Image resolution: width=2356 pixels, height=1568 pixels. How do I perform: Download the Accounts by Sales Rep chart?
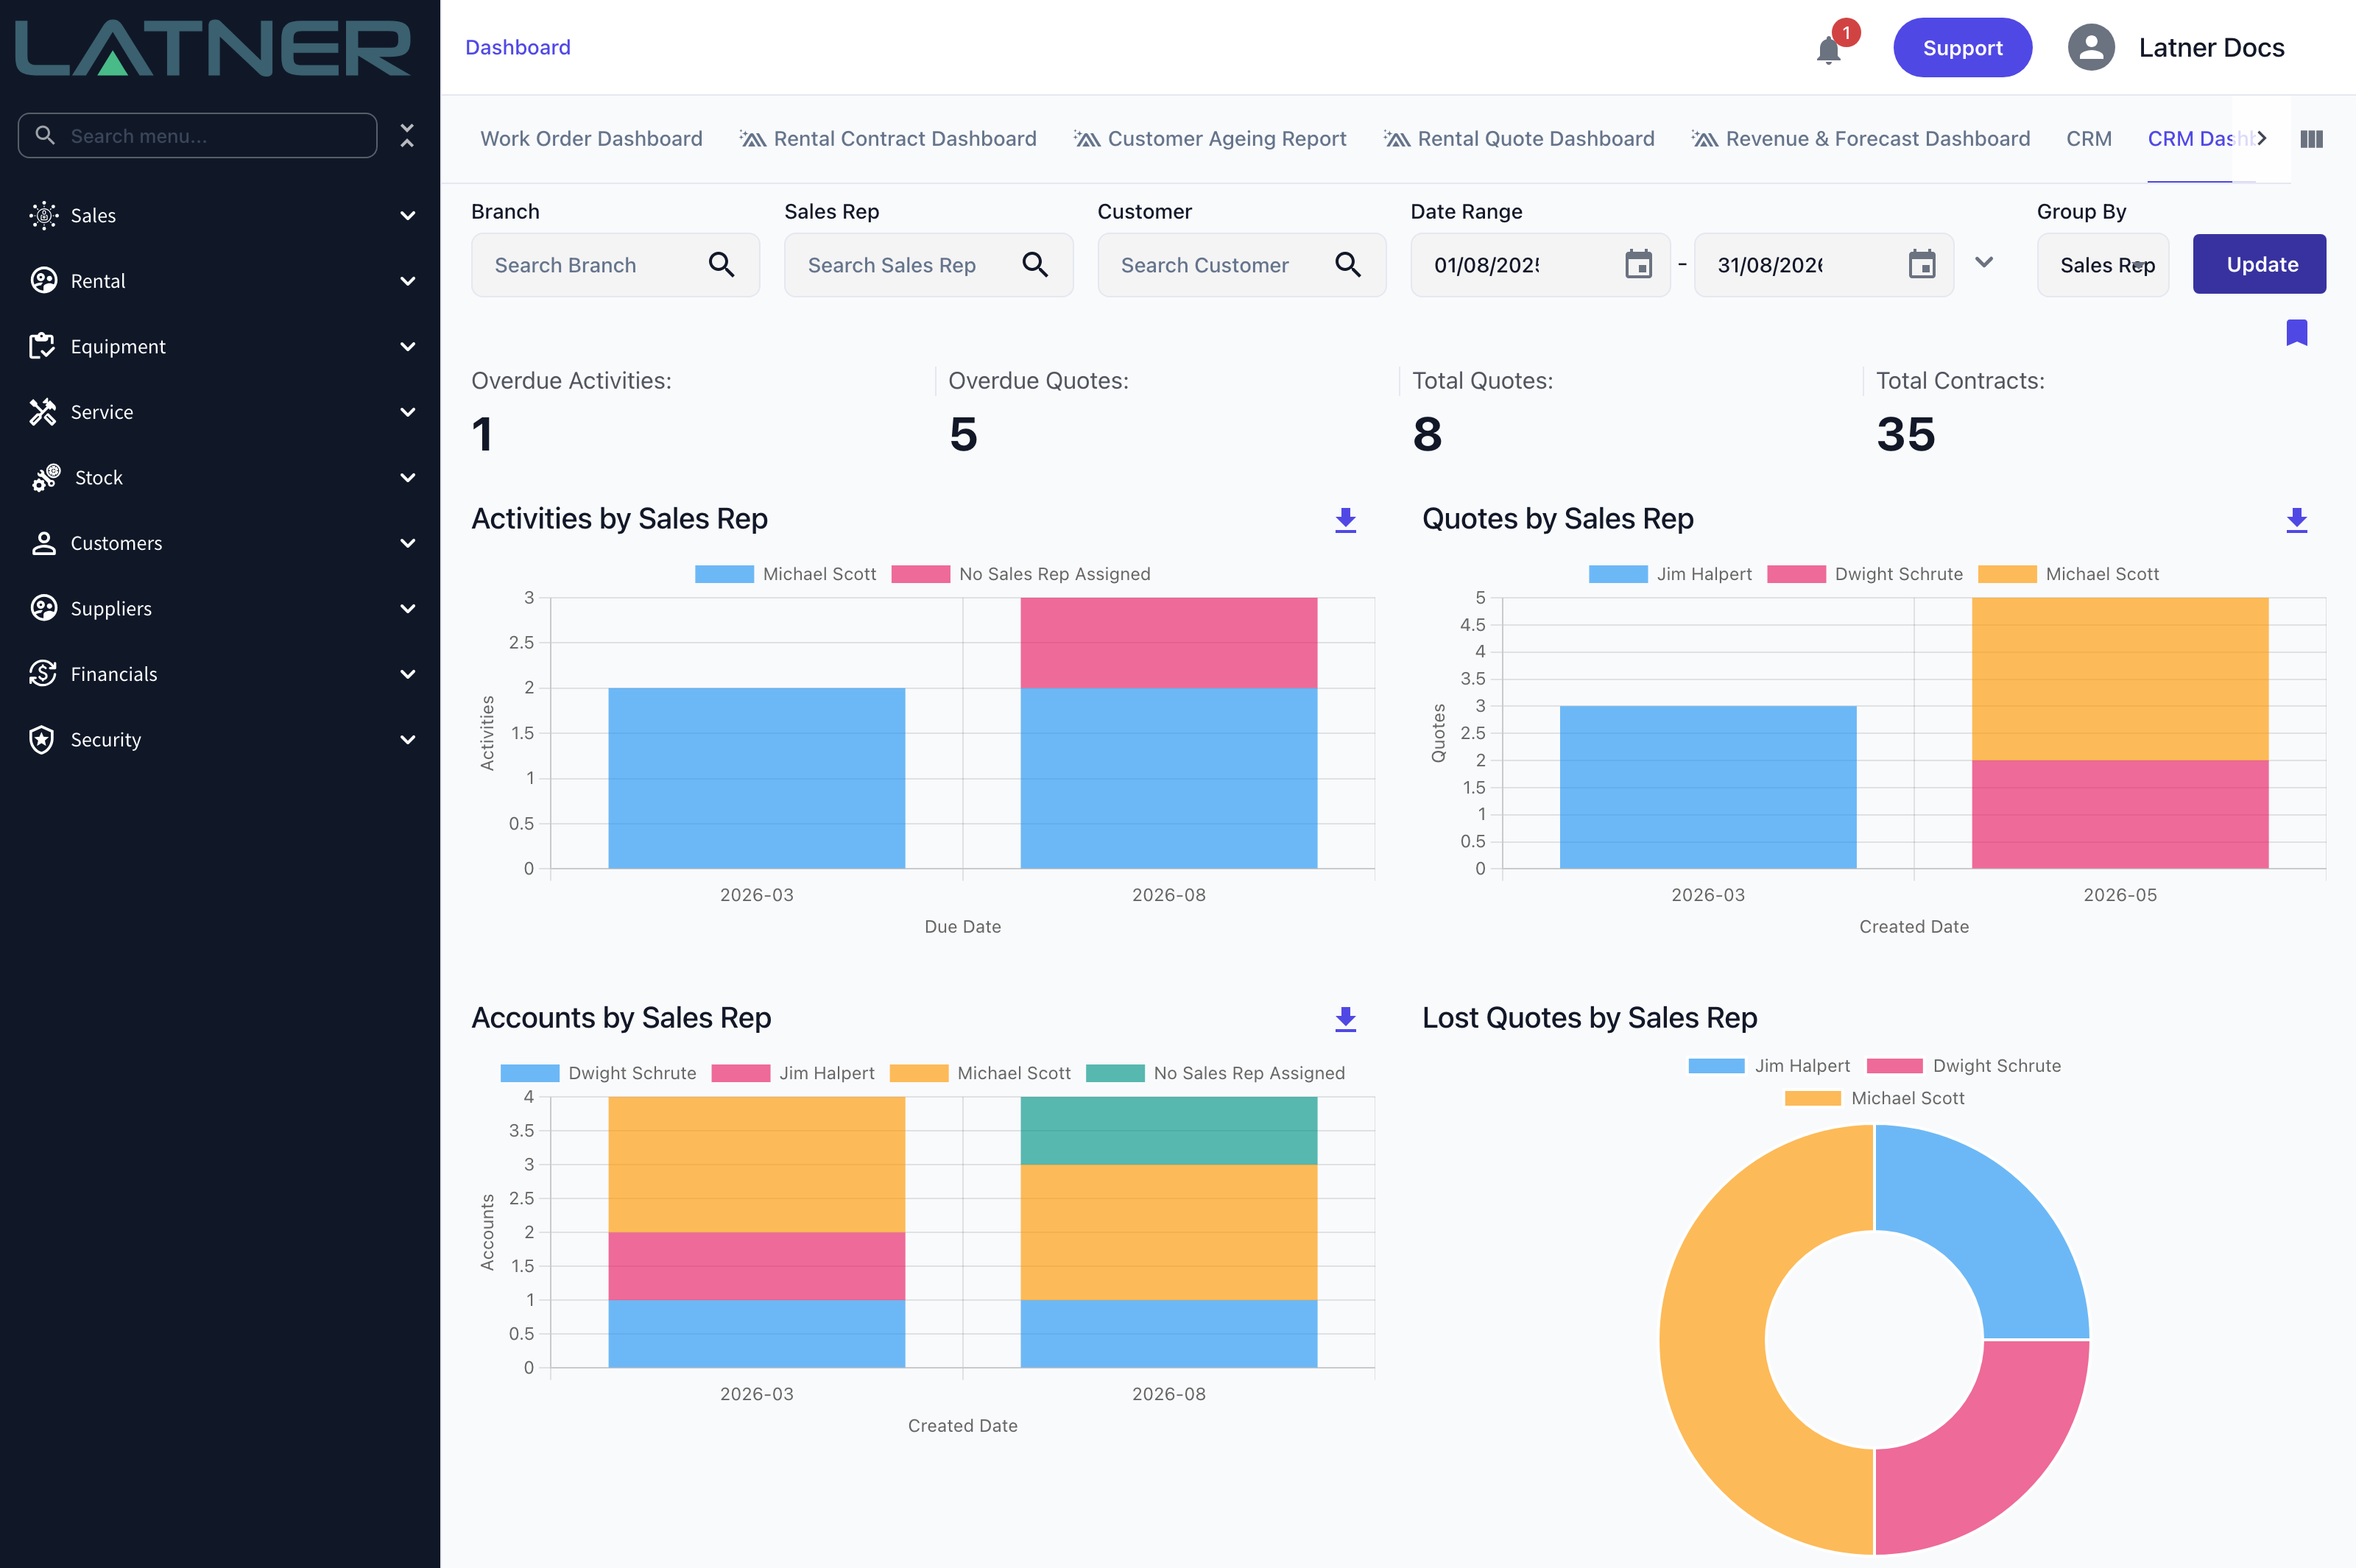tap(1346, 1019)
